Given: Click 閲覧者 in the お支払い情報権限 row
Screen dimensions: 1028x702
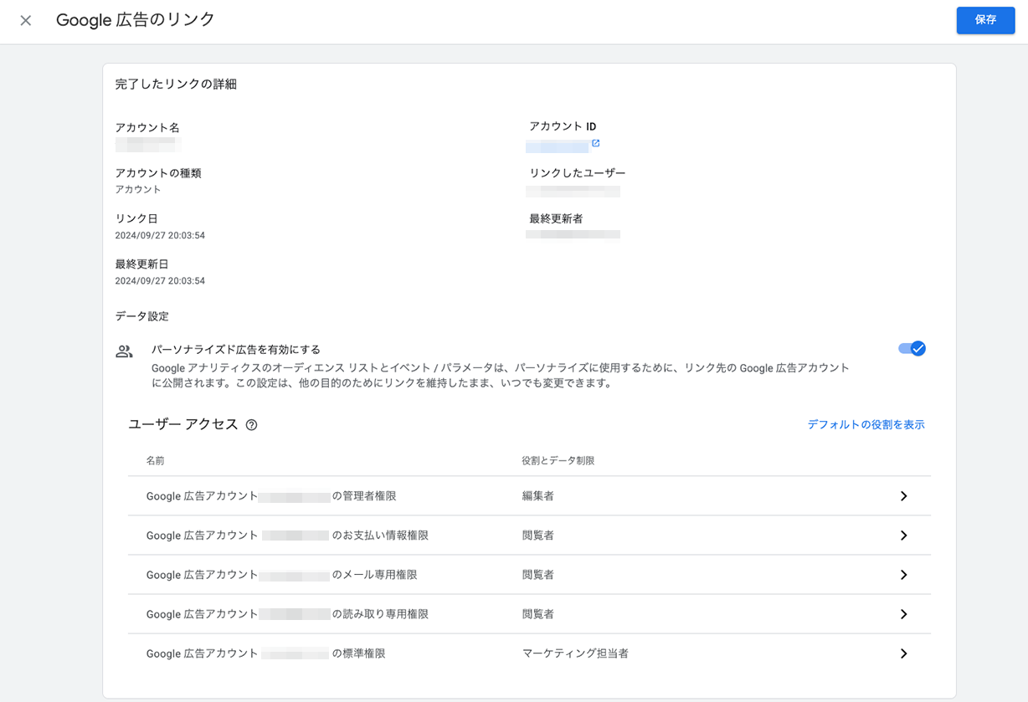Looking at the screenshot, I should pos(538,535).
